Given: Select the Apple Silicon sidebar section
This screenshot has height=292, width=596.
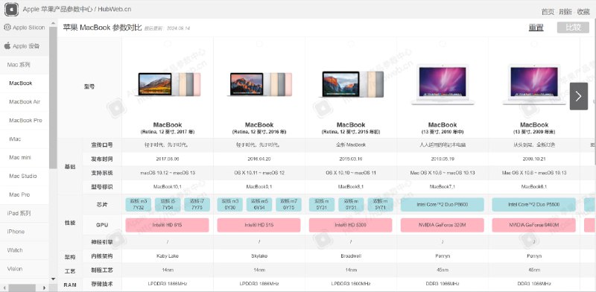Looking at the screenshot, I should pyautogui.click(x=25, y=28).
